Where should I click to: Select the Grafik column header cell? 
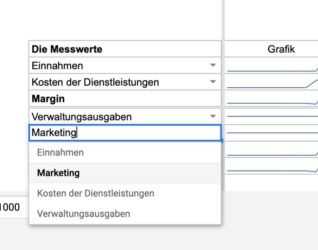coord(281,49)
